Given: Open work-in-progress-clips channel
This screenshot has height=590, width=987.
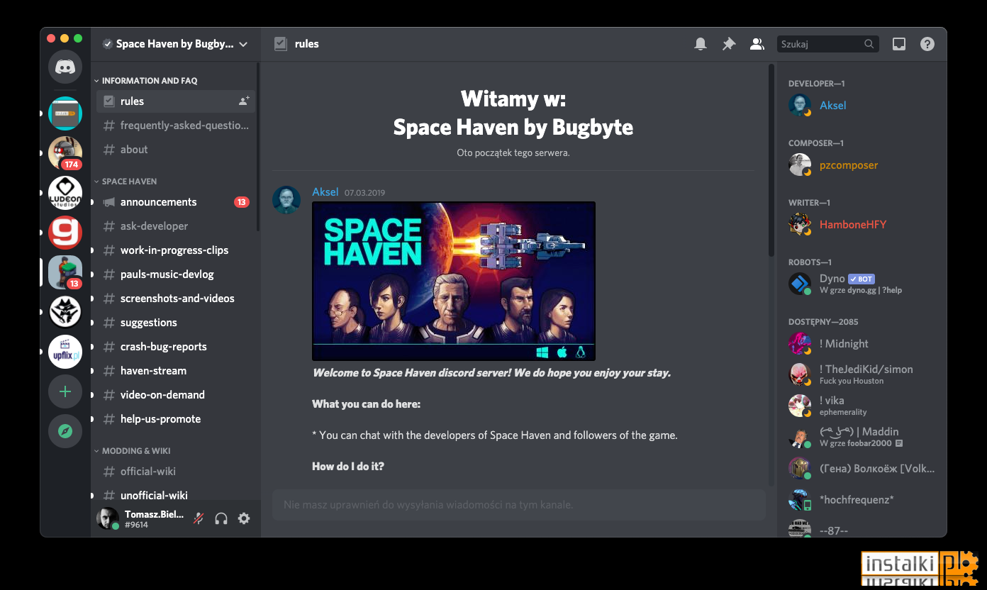Looking at the screenshot, I should click(x=176, y=250).
